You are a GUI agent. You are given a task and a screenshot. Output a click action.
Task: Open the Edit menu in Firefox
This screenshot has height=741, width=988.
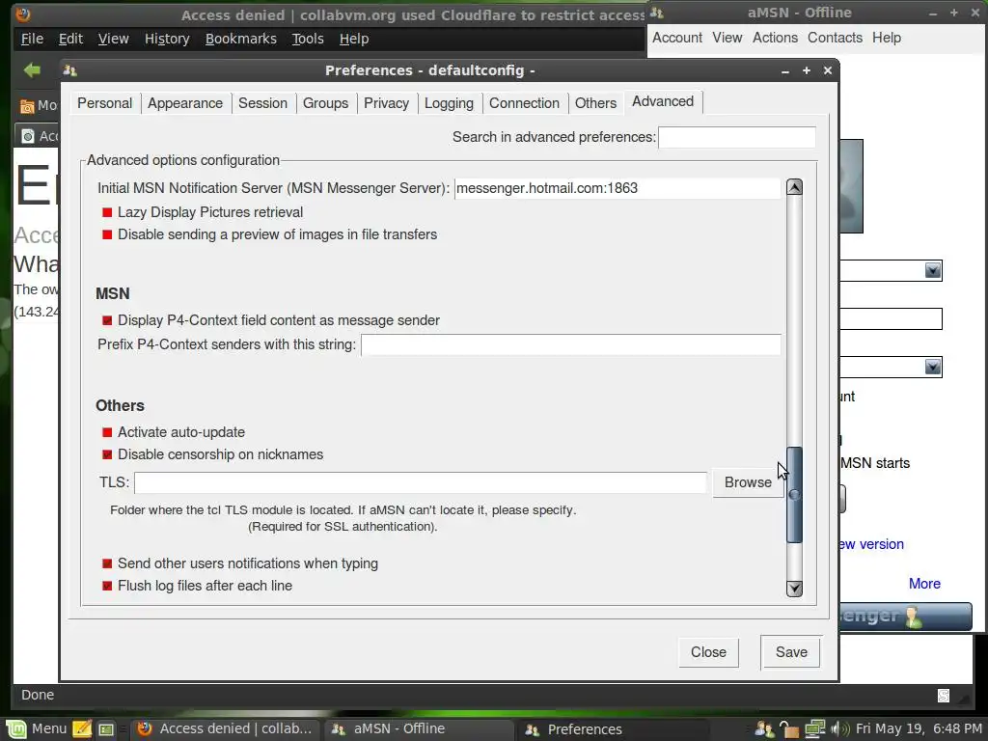[x=70, y=39]
